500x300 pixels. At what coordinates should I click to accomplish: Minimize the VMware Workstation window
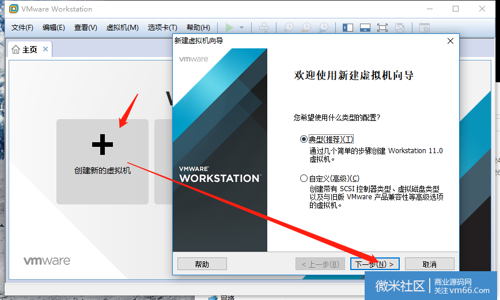430,9
